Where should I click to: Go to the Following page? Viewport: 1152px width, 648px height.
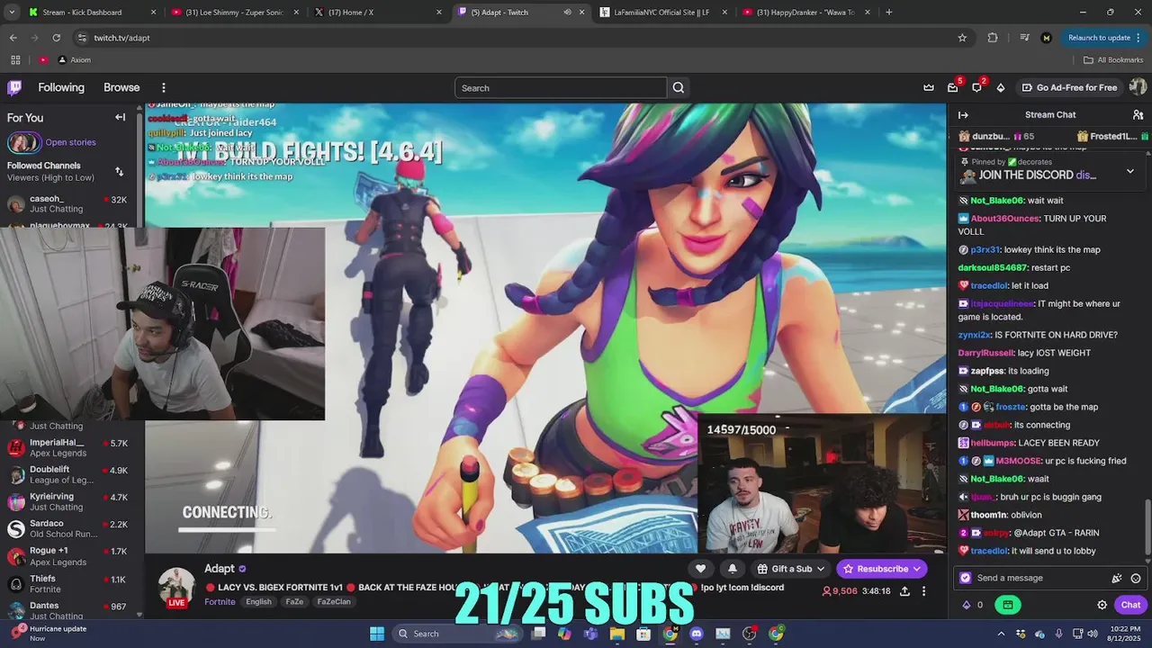61,87
